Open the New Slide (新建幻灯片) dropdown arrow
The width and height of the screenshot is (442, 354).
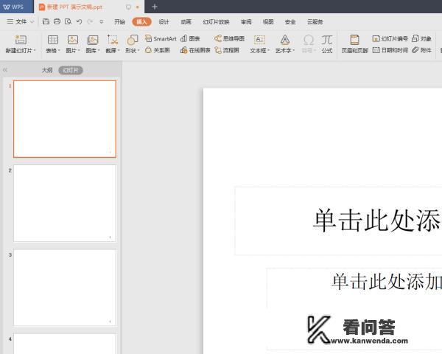pyautogui.click(x=35, y=51)
